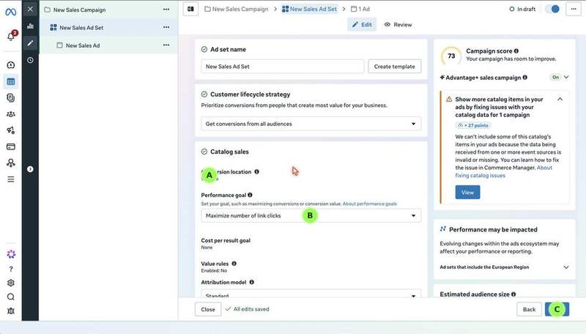Open options menu for New Sales Ad
Image resolution: width=586 pixels, height=334 pixels.
pyautogui.click(x=166, y=45)
